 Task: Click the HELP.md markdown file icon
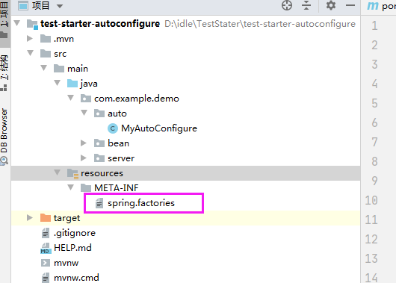(46, 248)
